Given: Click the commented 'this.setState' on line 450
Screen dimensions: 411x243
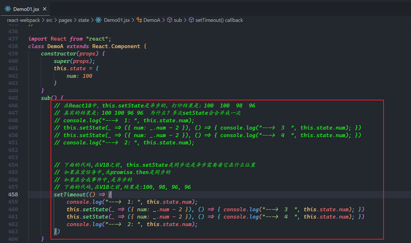Looking at the screenshot, I should click(84, 135).
